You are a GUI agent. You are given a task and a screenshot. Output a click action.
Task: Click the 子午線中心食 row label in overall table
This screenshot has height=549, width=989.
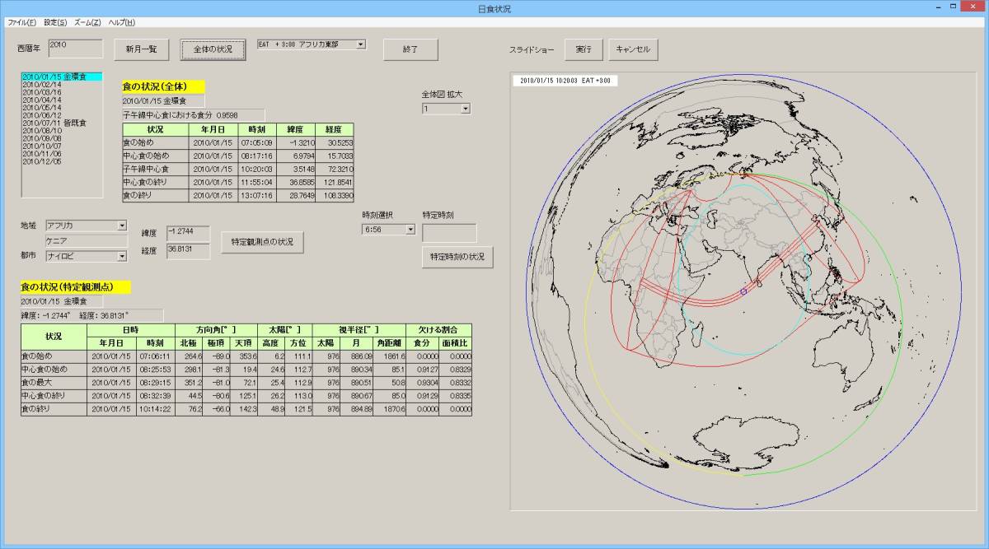pyautogui.click(x=156, y=169)
